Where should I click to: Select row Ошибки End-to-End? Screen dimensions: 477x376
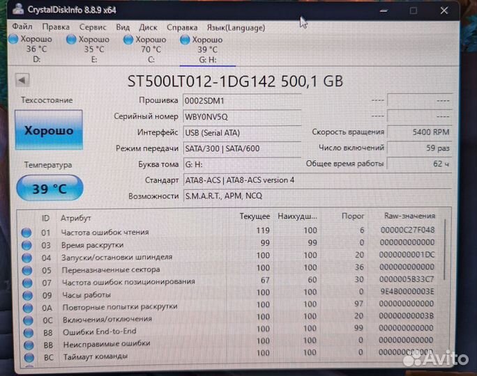click(x=228, y=331)
